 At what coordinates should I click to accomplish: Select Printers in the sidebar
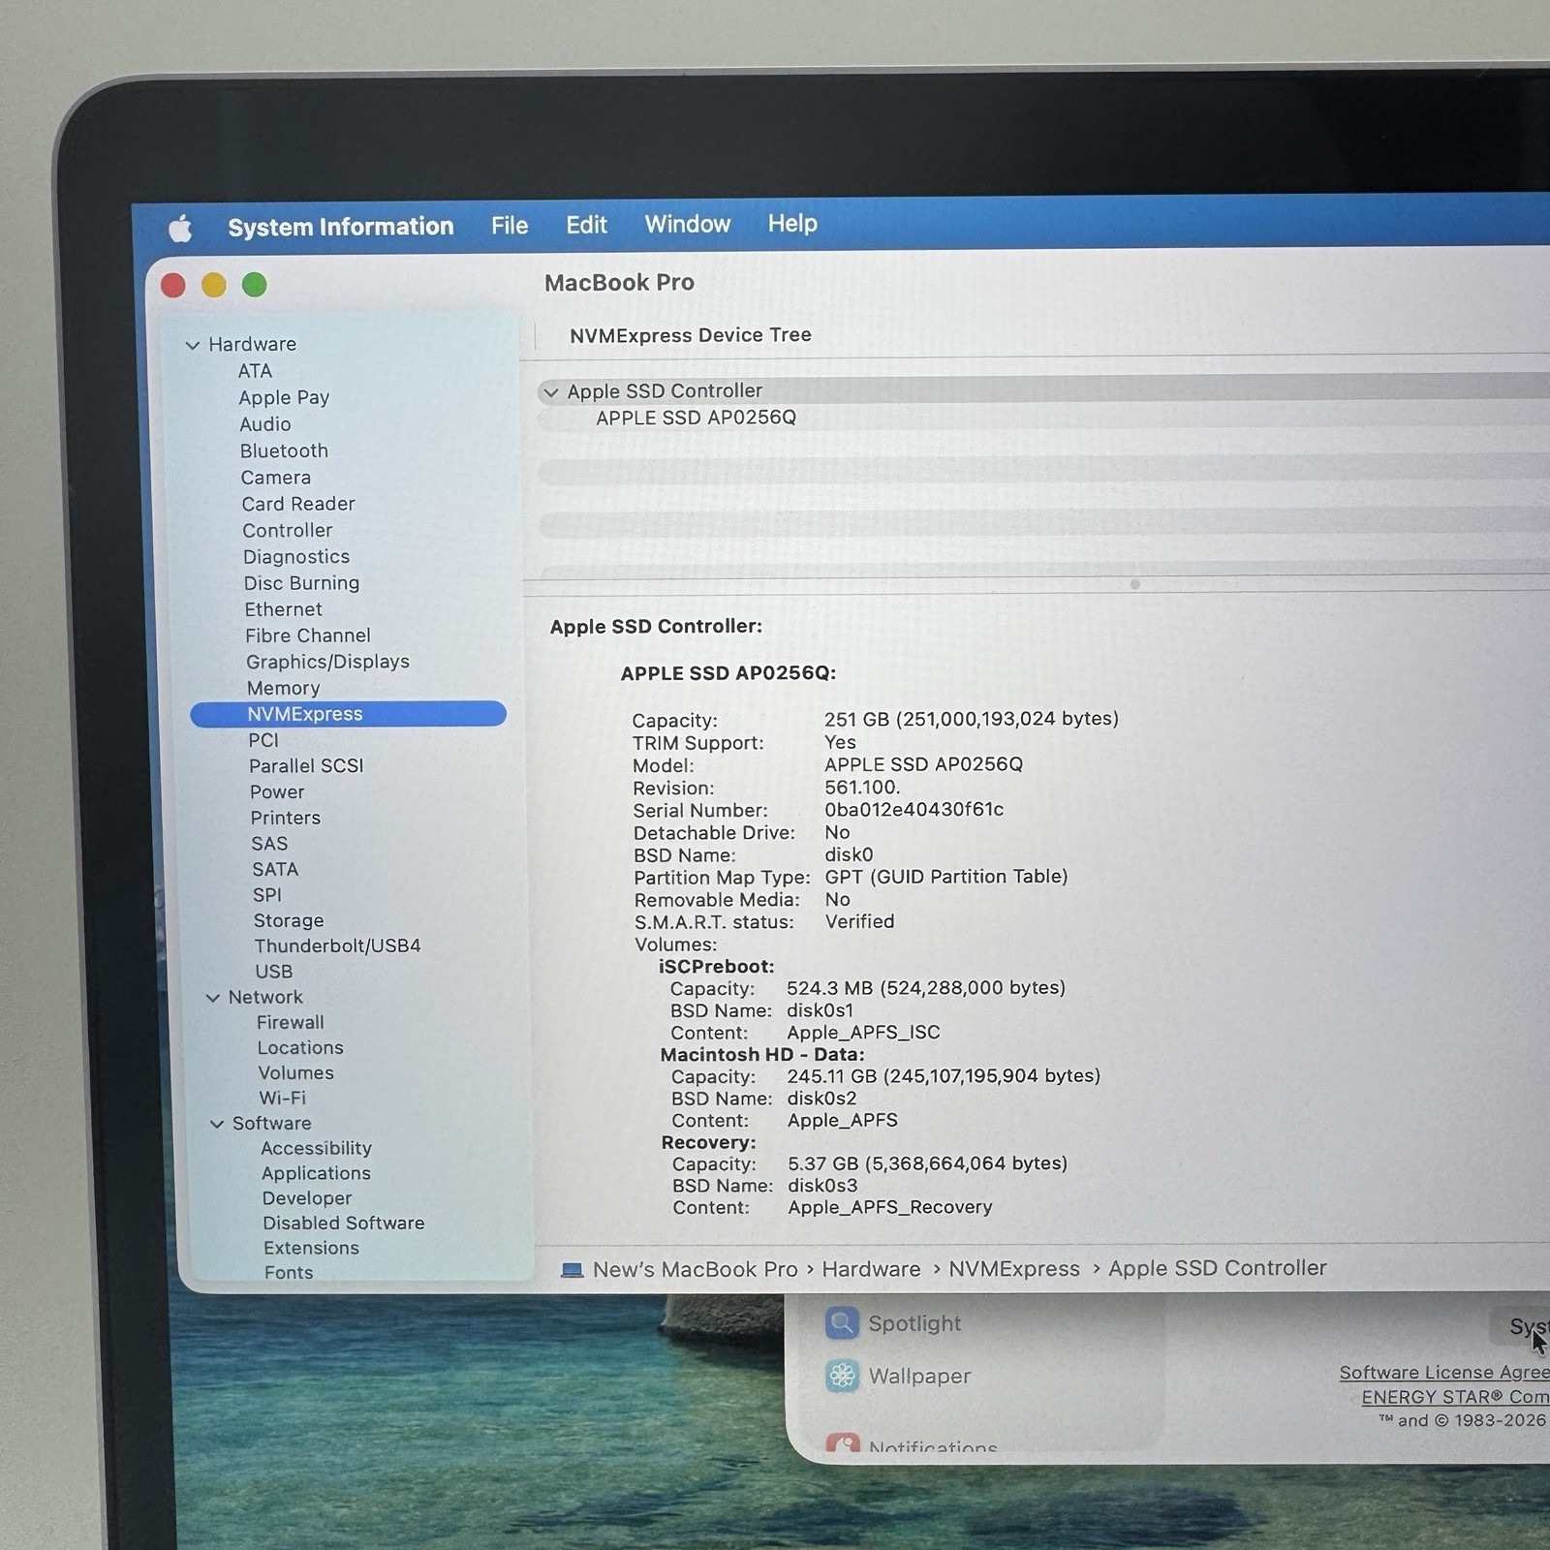[x=286, y=818]
